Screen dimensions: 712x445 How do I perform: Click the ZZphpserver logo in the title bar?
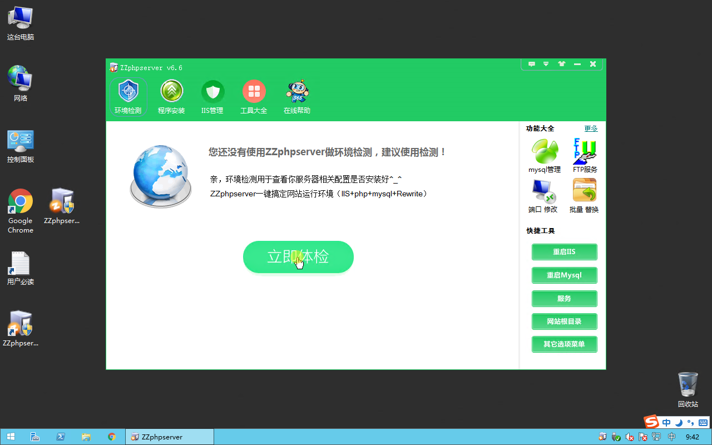113,67
